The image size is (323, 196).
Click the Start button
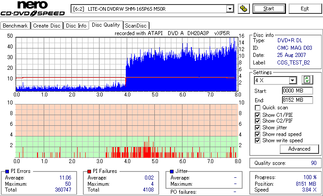coord(269,8)
